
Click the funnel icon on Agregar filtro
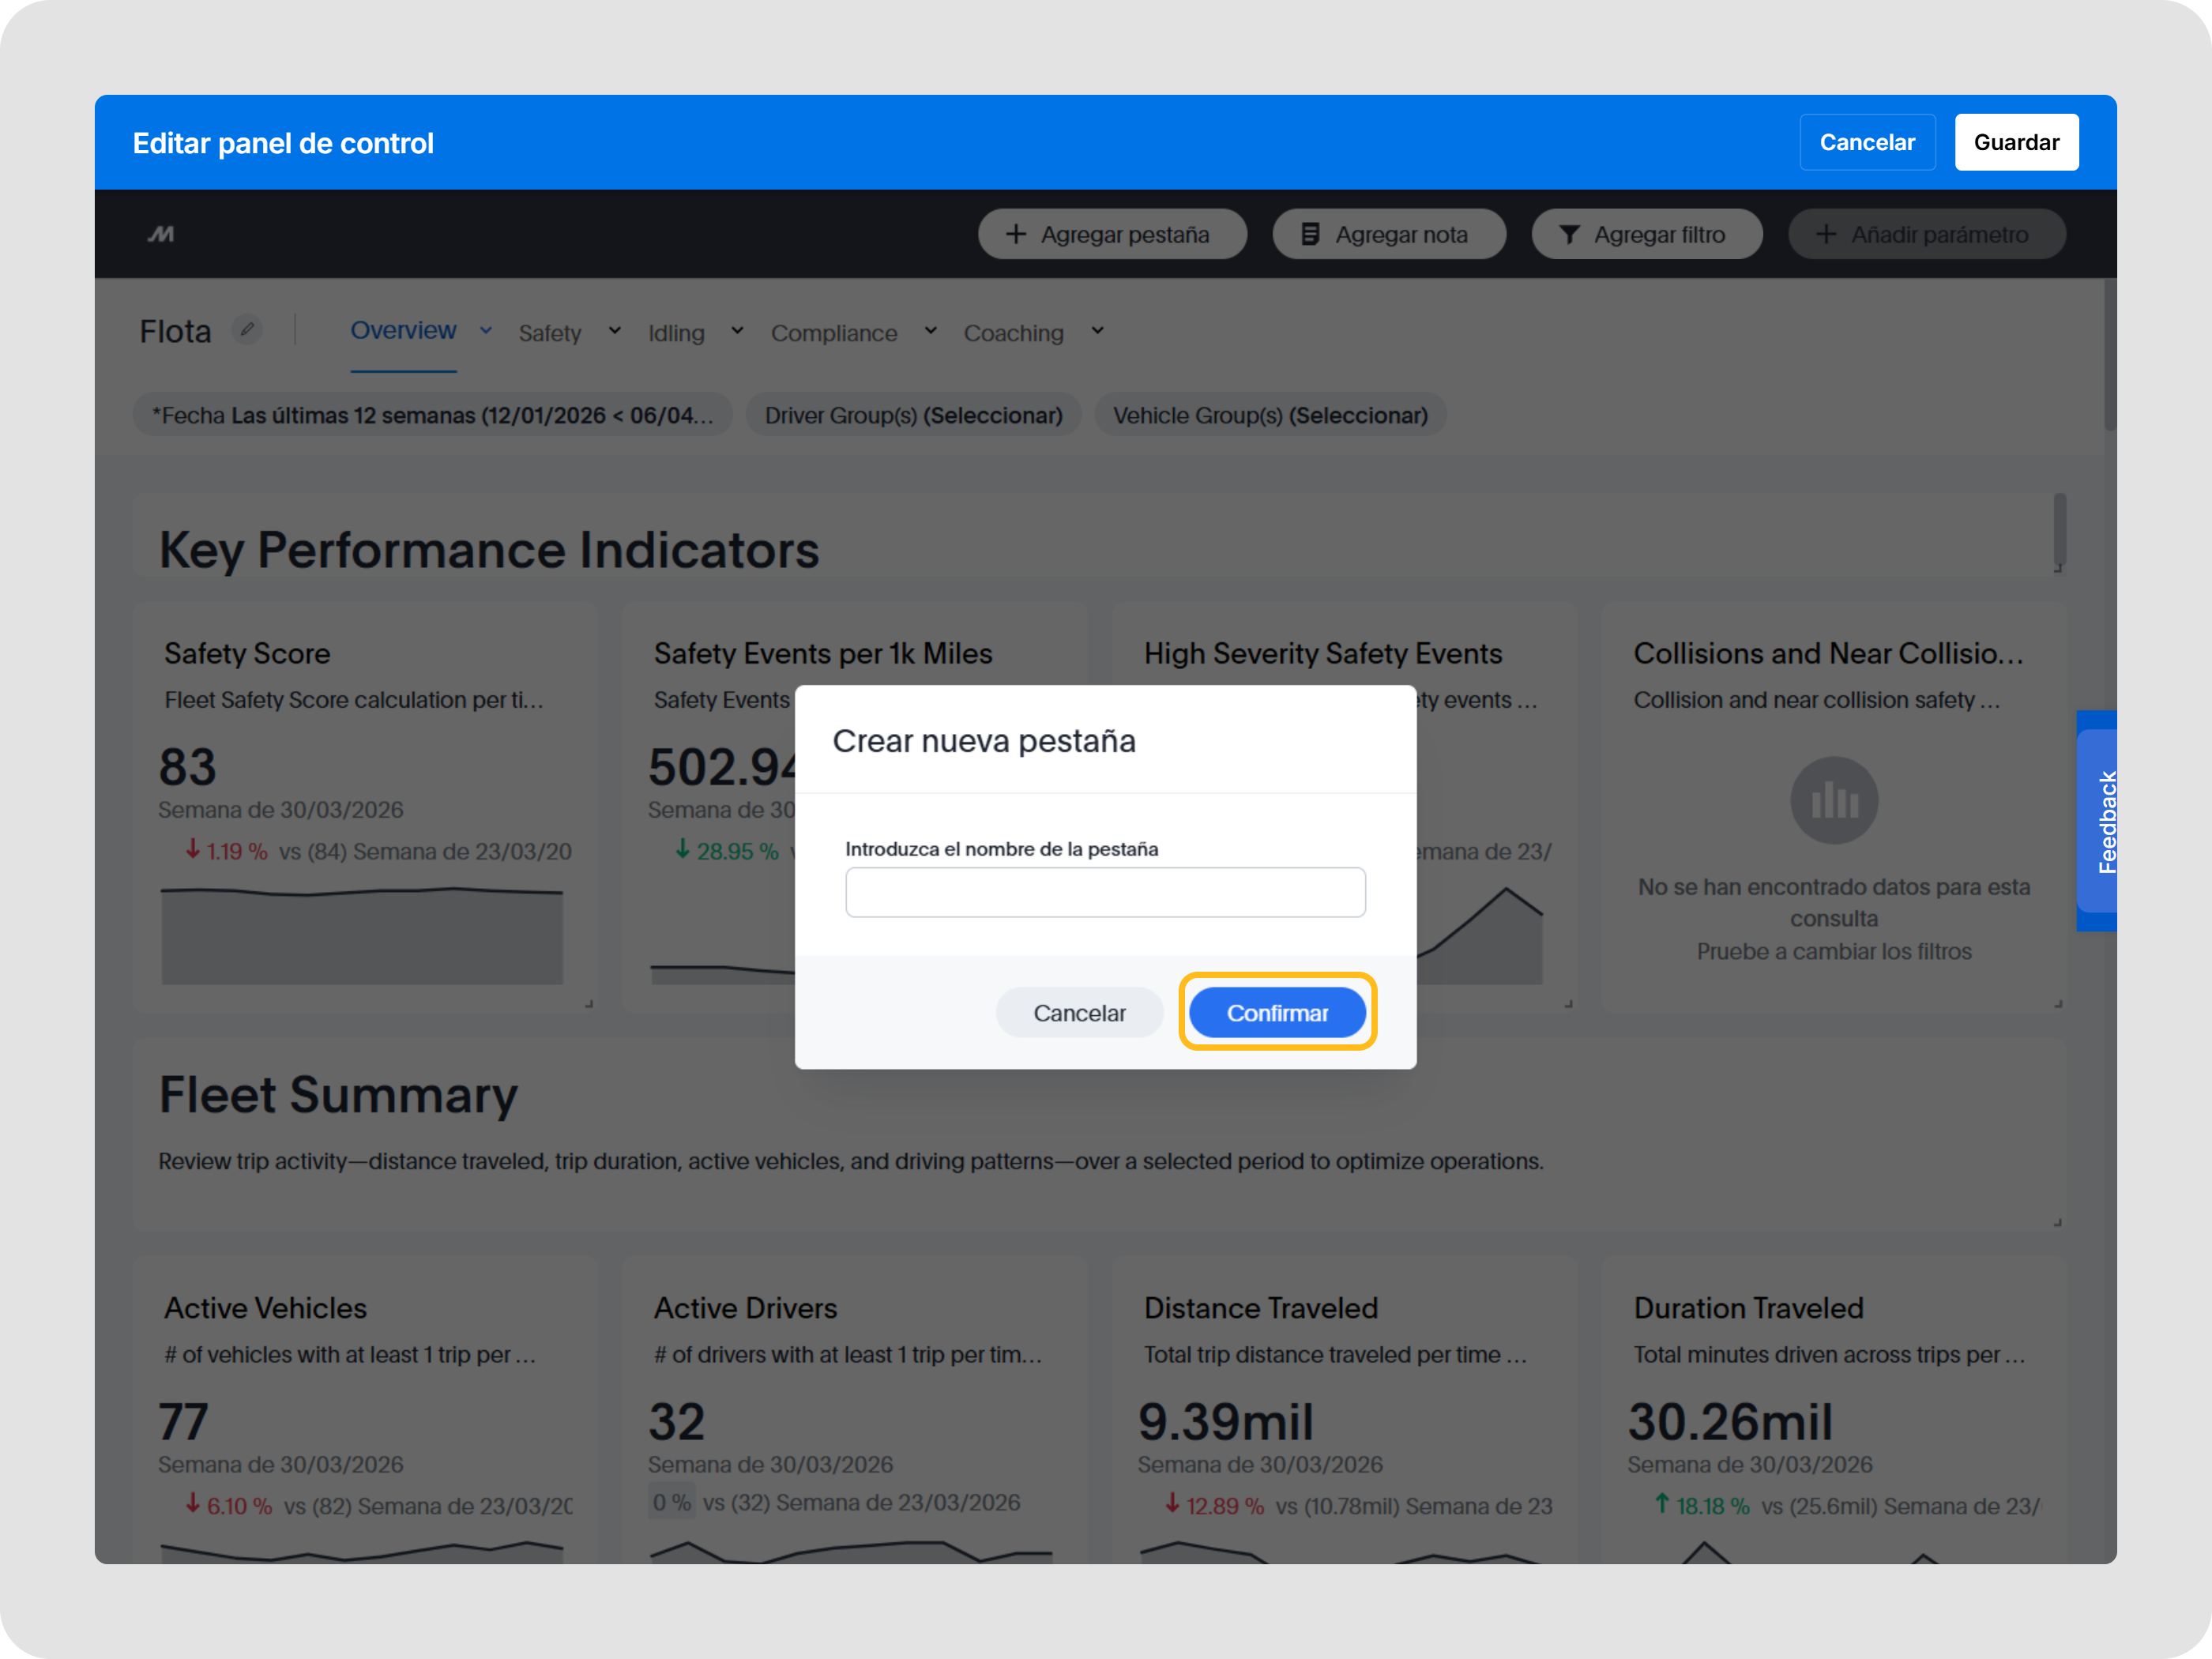(x=1569, y=234)
